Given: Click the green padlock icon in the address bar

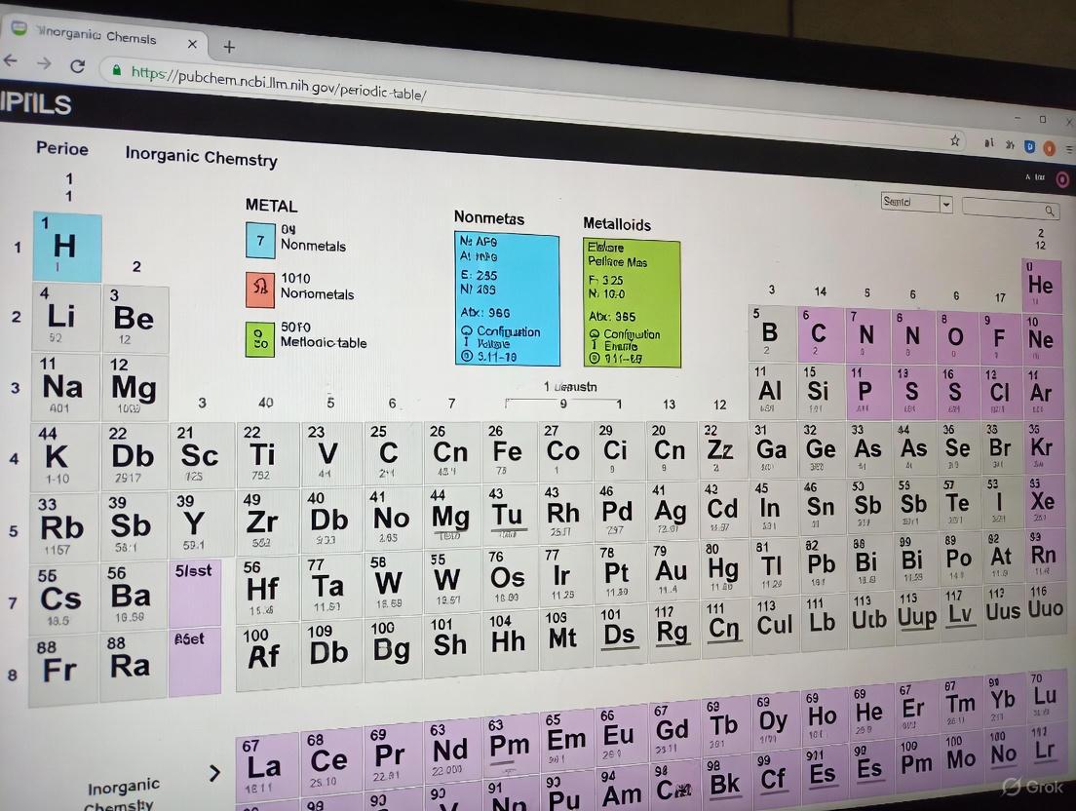Looking at the screenshot, I should coord(117,70).
